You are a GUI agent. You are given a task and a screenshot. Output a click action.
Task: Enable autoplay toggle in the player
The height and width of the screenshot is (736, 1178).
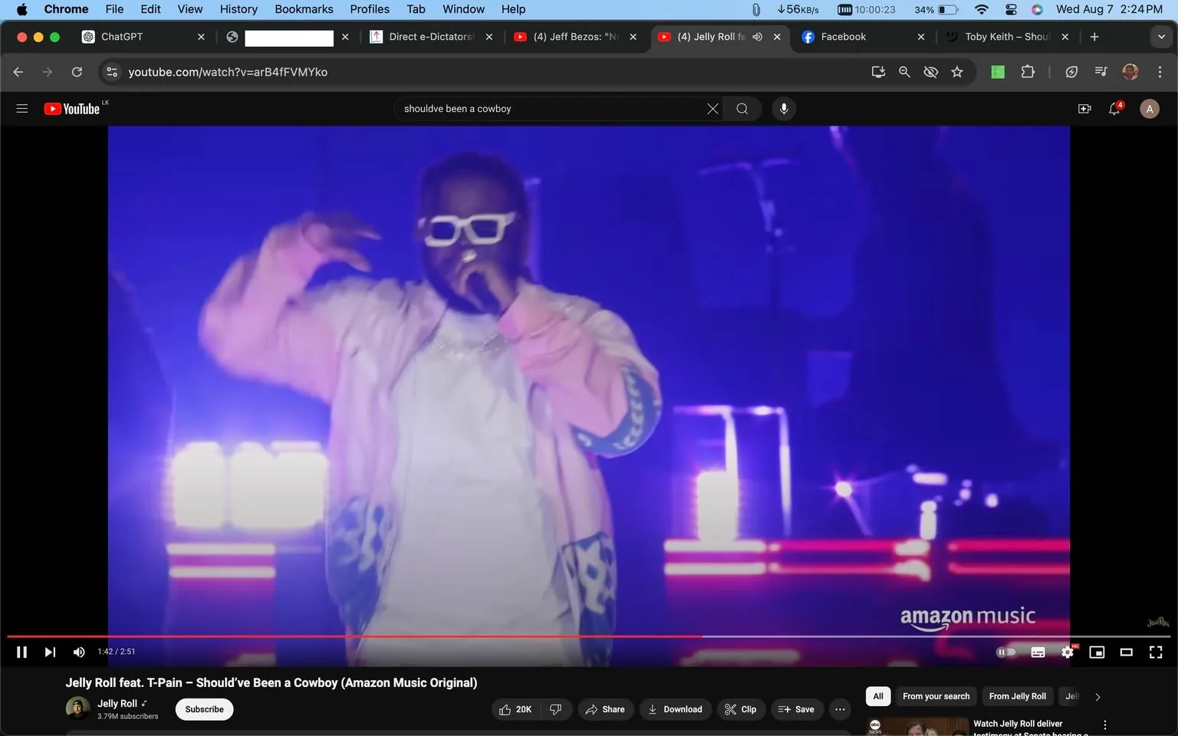coord(1006,652)
